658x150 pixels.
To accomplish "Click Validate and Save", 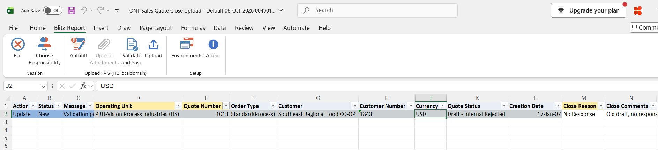I will (x=132, y=52).
